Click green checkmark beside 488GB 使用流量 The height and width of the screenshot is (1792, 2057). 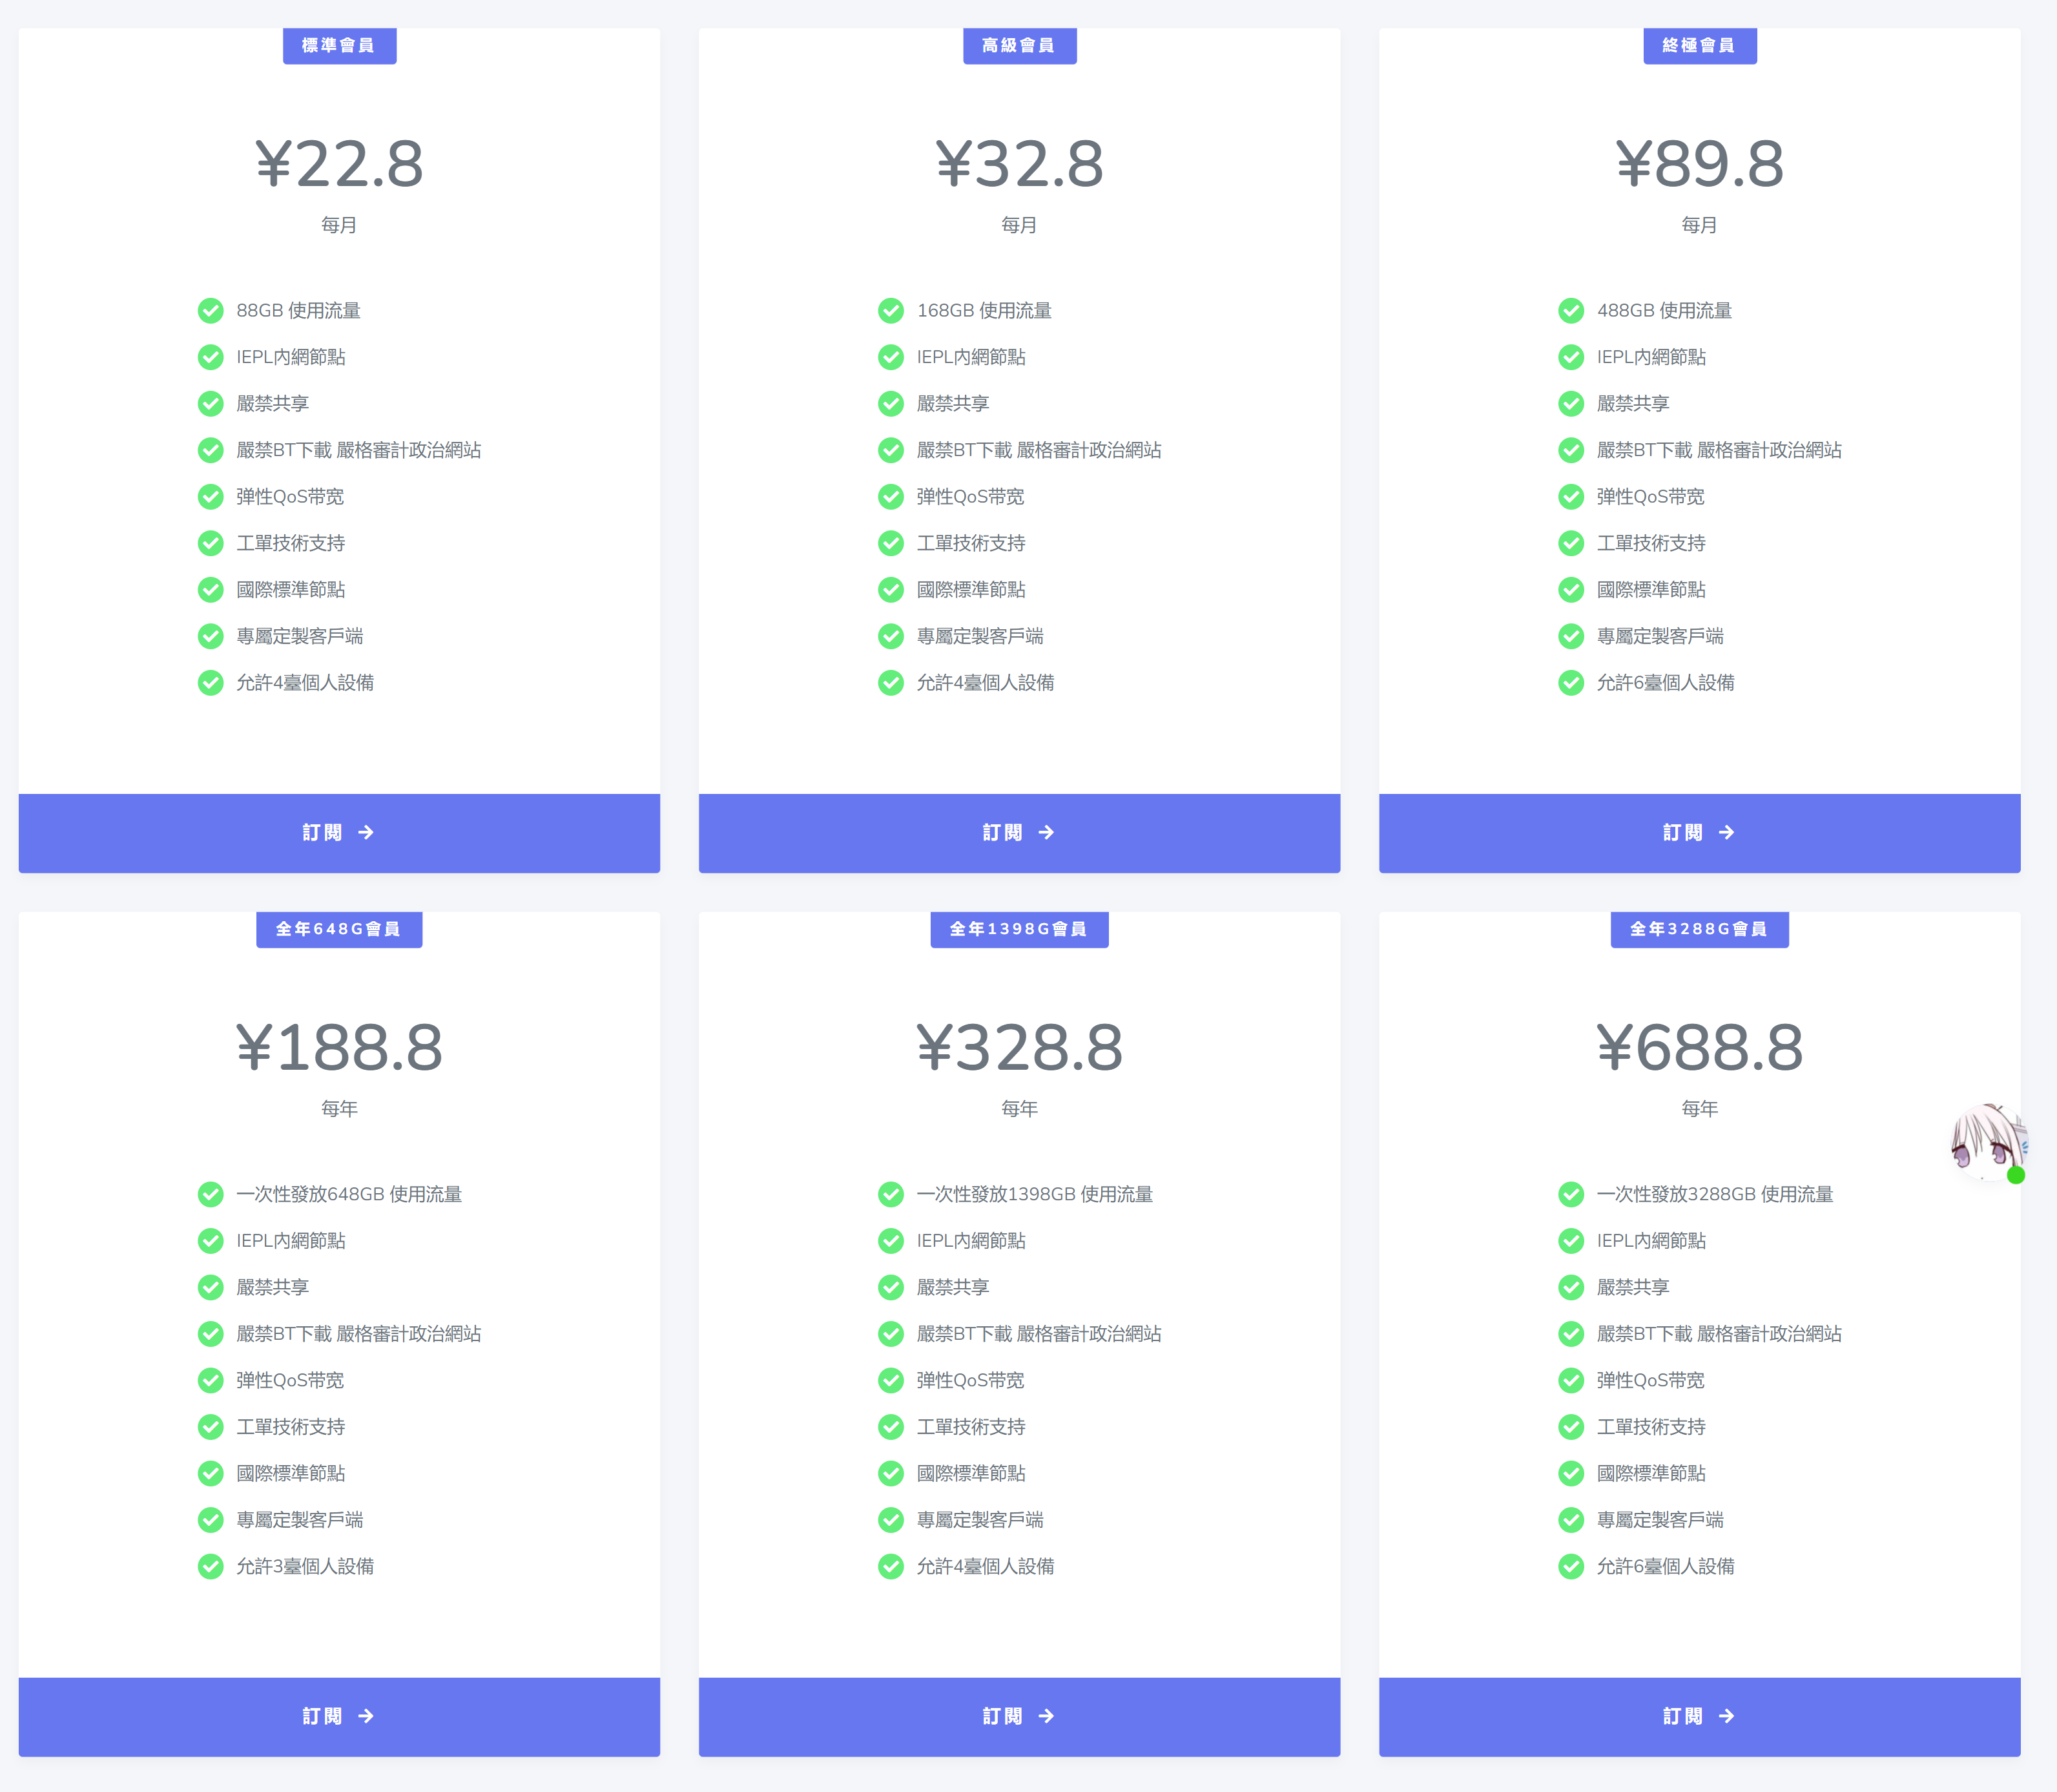1571,311
